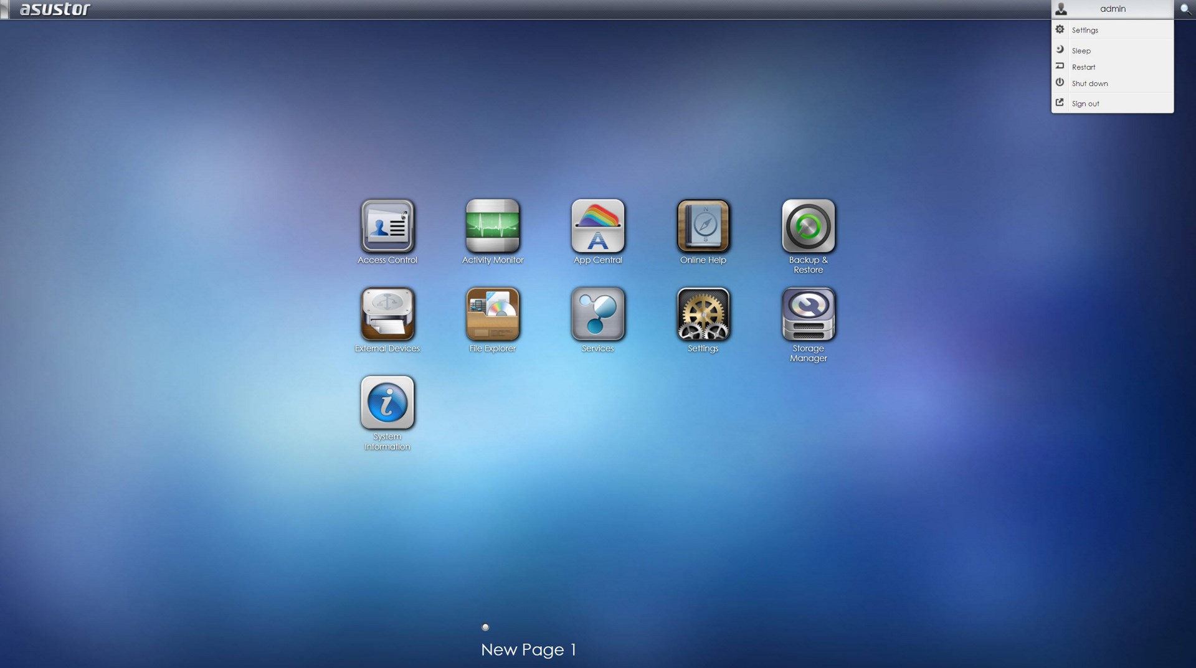Screen dimensions: 1196x668
Task: Click the restart arrow icon in menu
Action: click(x=1060, y=66)
